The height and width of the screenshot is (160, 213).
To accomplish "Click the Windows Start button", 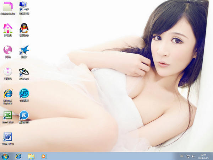I will click(x=6, y=156).
